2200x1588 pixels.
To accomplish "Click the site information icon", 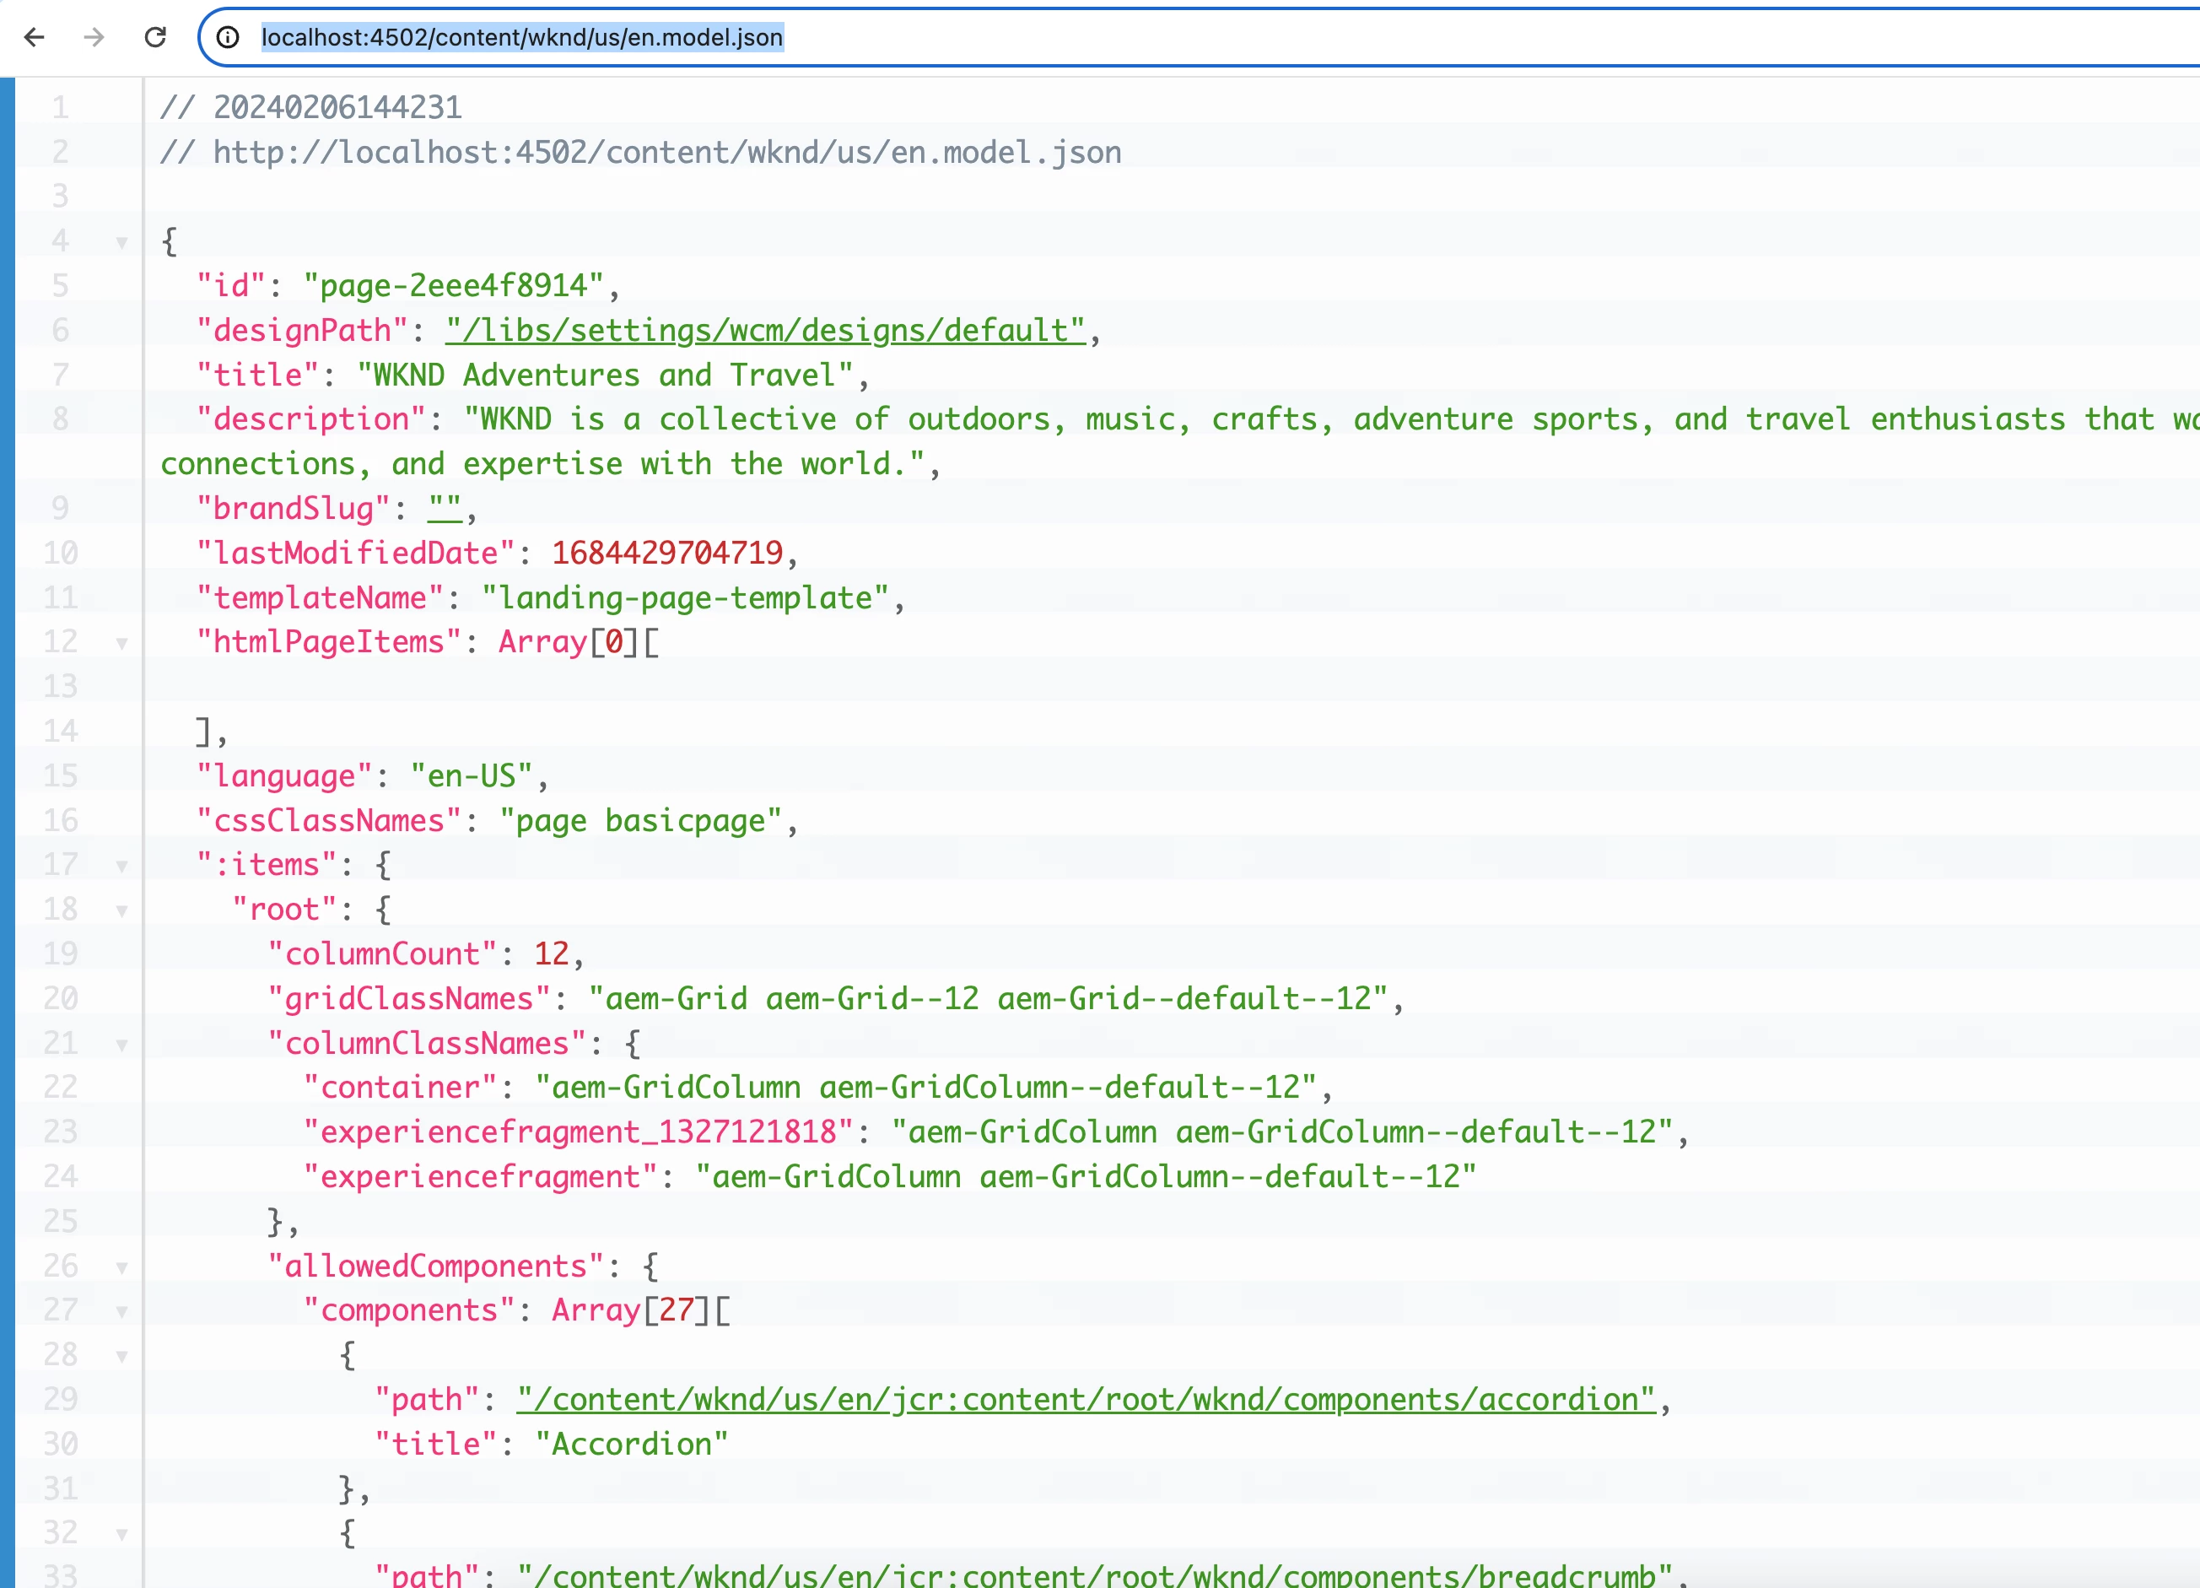I will (x=227, y=37).
